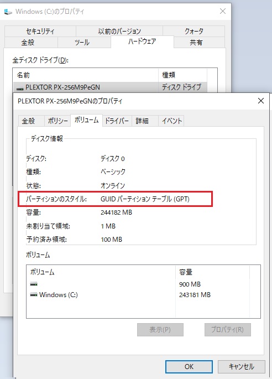Select the 900 MB volume drive icon
The height and width of the screenshot is (379, 272).
click(34, 284)
